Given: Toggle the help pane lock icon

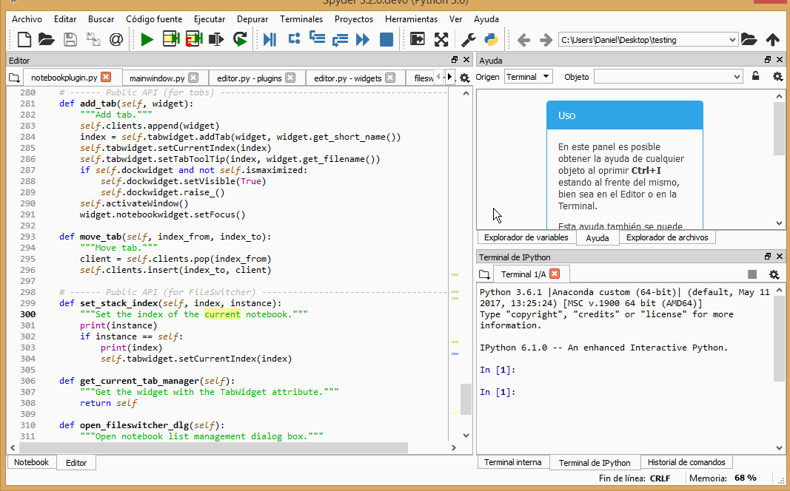Looking at the screenshot, I should click(x=755, y=76).
